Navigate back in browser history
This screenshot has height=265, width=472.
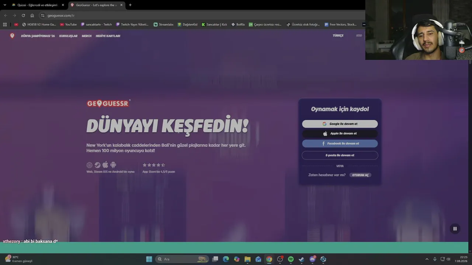[x=6, y=15]
